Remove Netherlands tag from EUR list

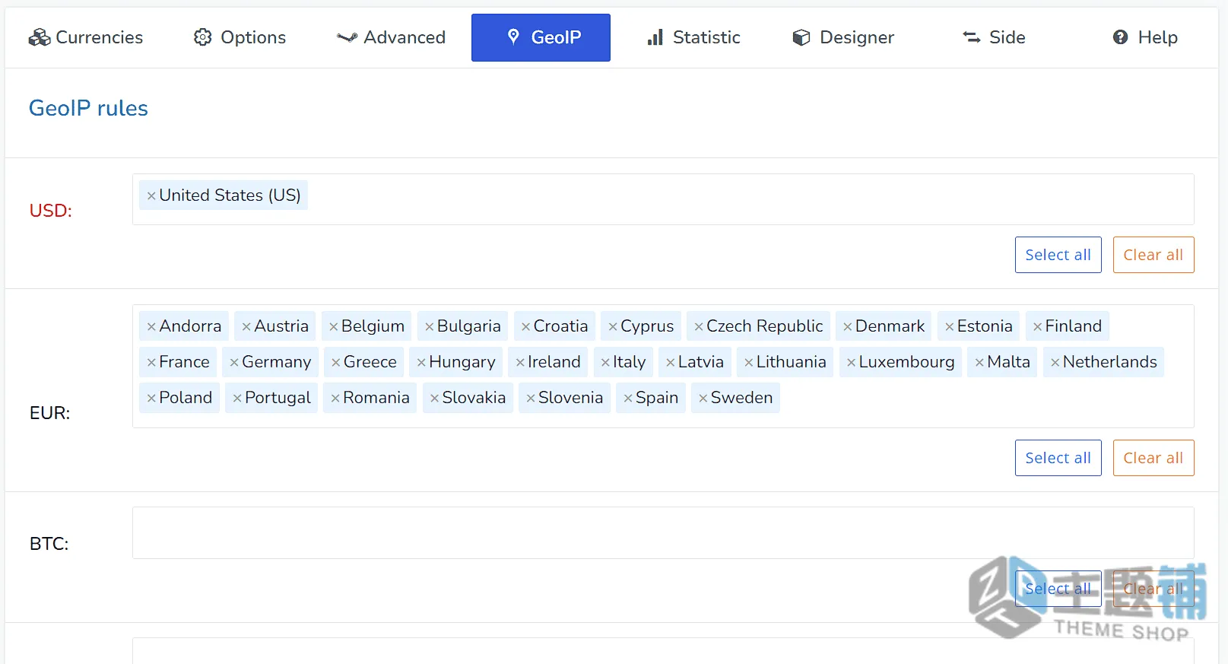tap(1055, 363)
